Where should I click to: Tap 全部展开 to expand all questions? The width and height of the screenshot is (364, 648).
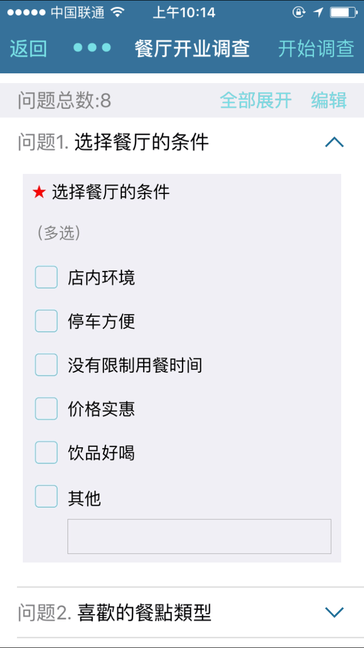pos(256,101)
